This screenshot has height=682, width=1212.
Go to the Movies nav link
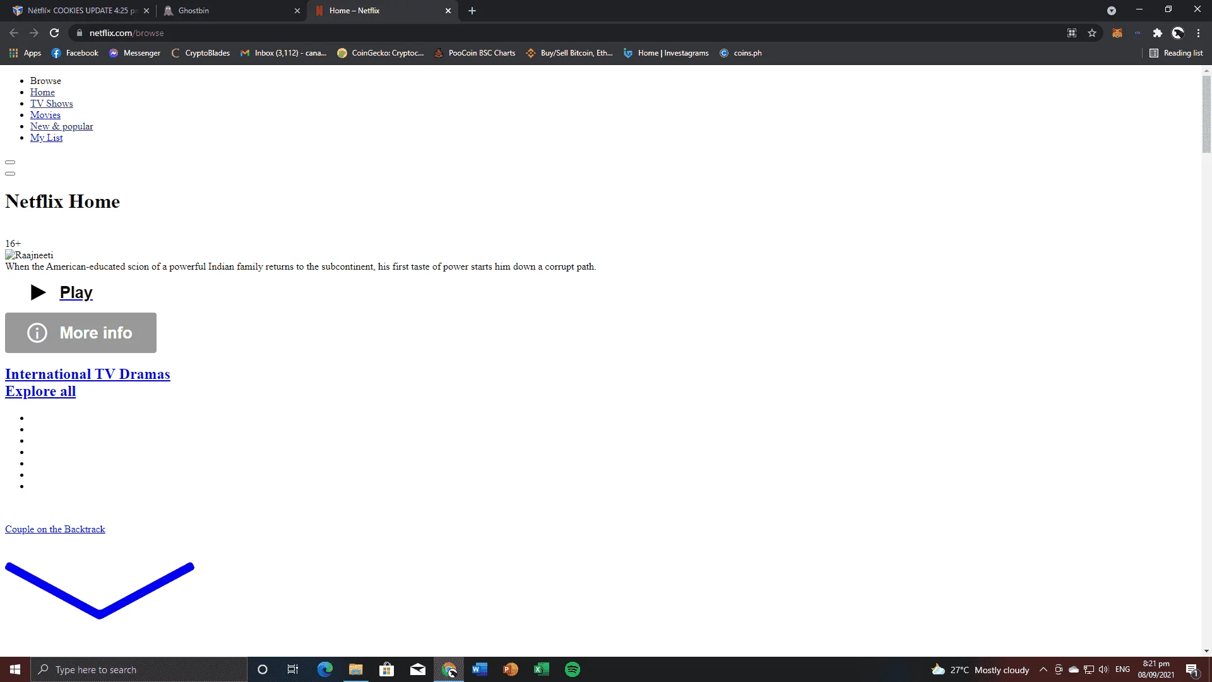[45, 115]
